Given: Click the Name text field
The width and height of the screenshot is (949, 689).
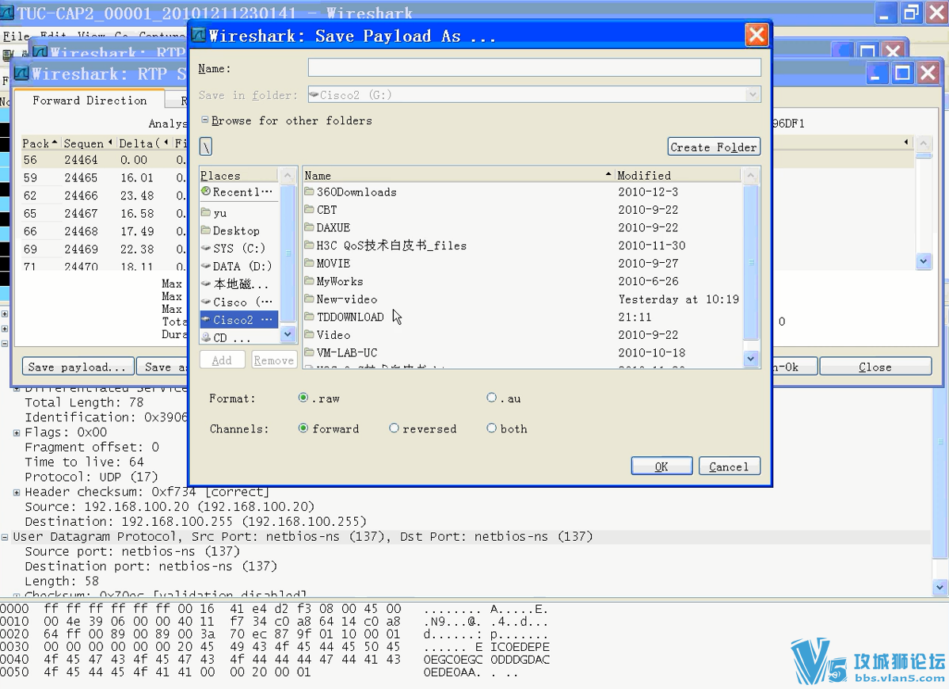Looking at the screenshot, I should coord(534,68).
